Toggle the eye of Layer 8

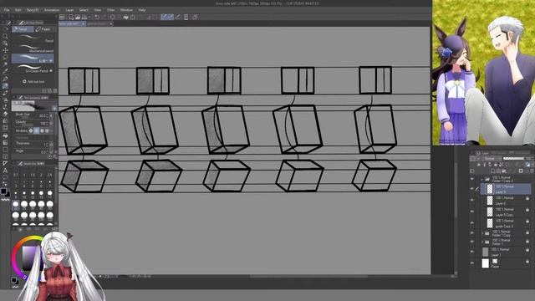pos(472,200)
